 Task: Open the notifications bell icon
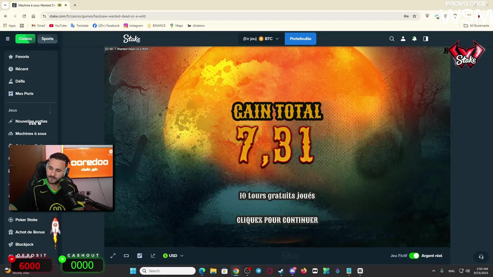coord(414,38)
